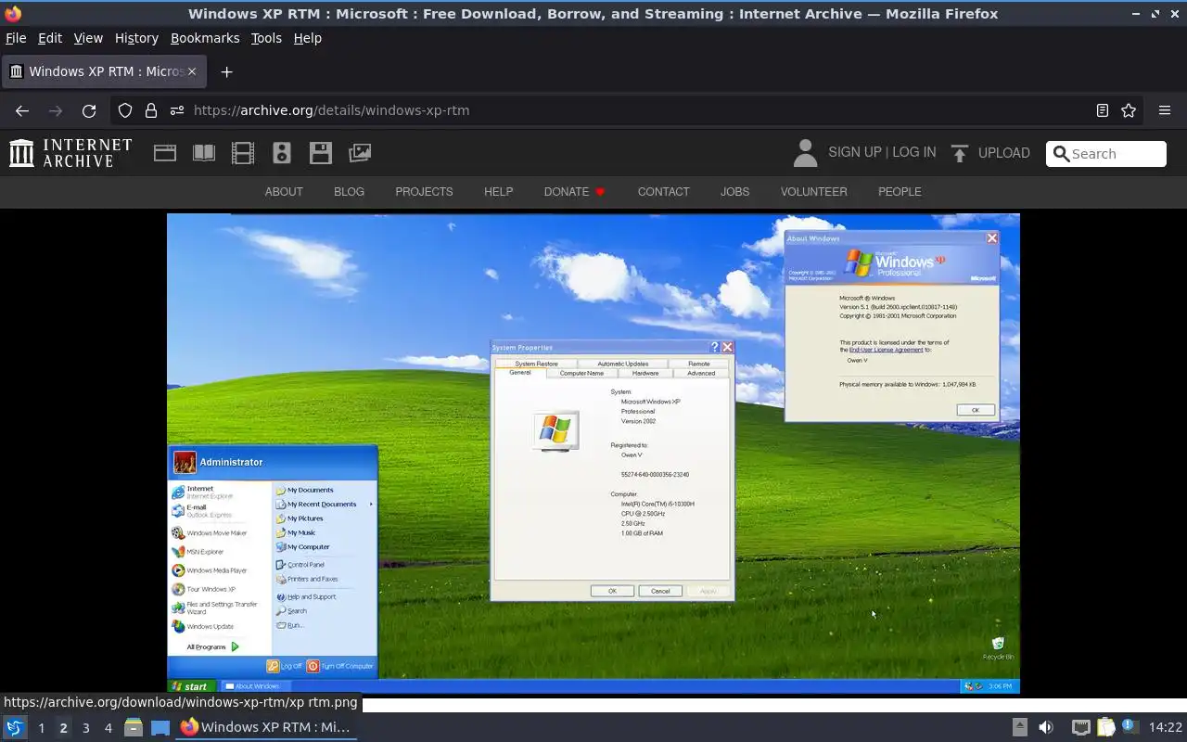Toggle reader view icon
The height and width of the screenshot is (742, 1187).
tap(1103, 110)
